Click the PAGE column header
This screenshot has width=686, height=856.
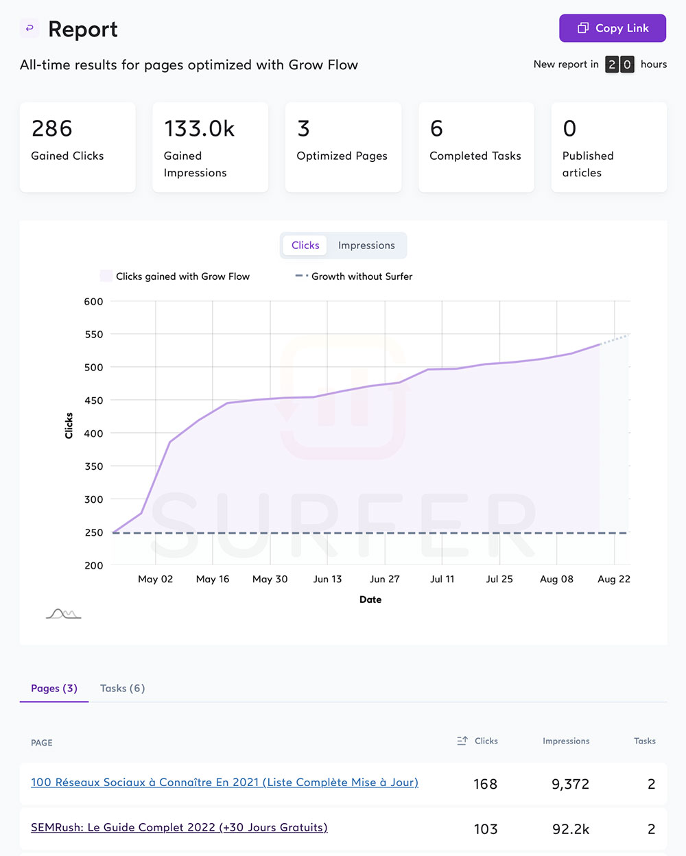42,743
